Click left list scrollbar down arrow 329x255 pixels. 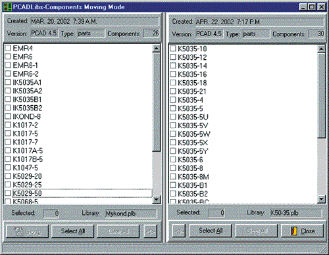pyautogui.click(x=157, y=199)
